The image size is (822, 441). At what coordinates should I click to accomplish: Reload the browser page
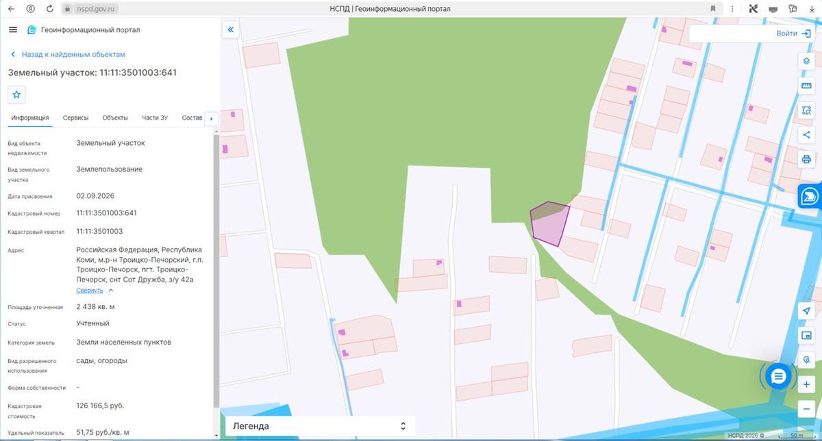[x=49, y=9]
